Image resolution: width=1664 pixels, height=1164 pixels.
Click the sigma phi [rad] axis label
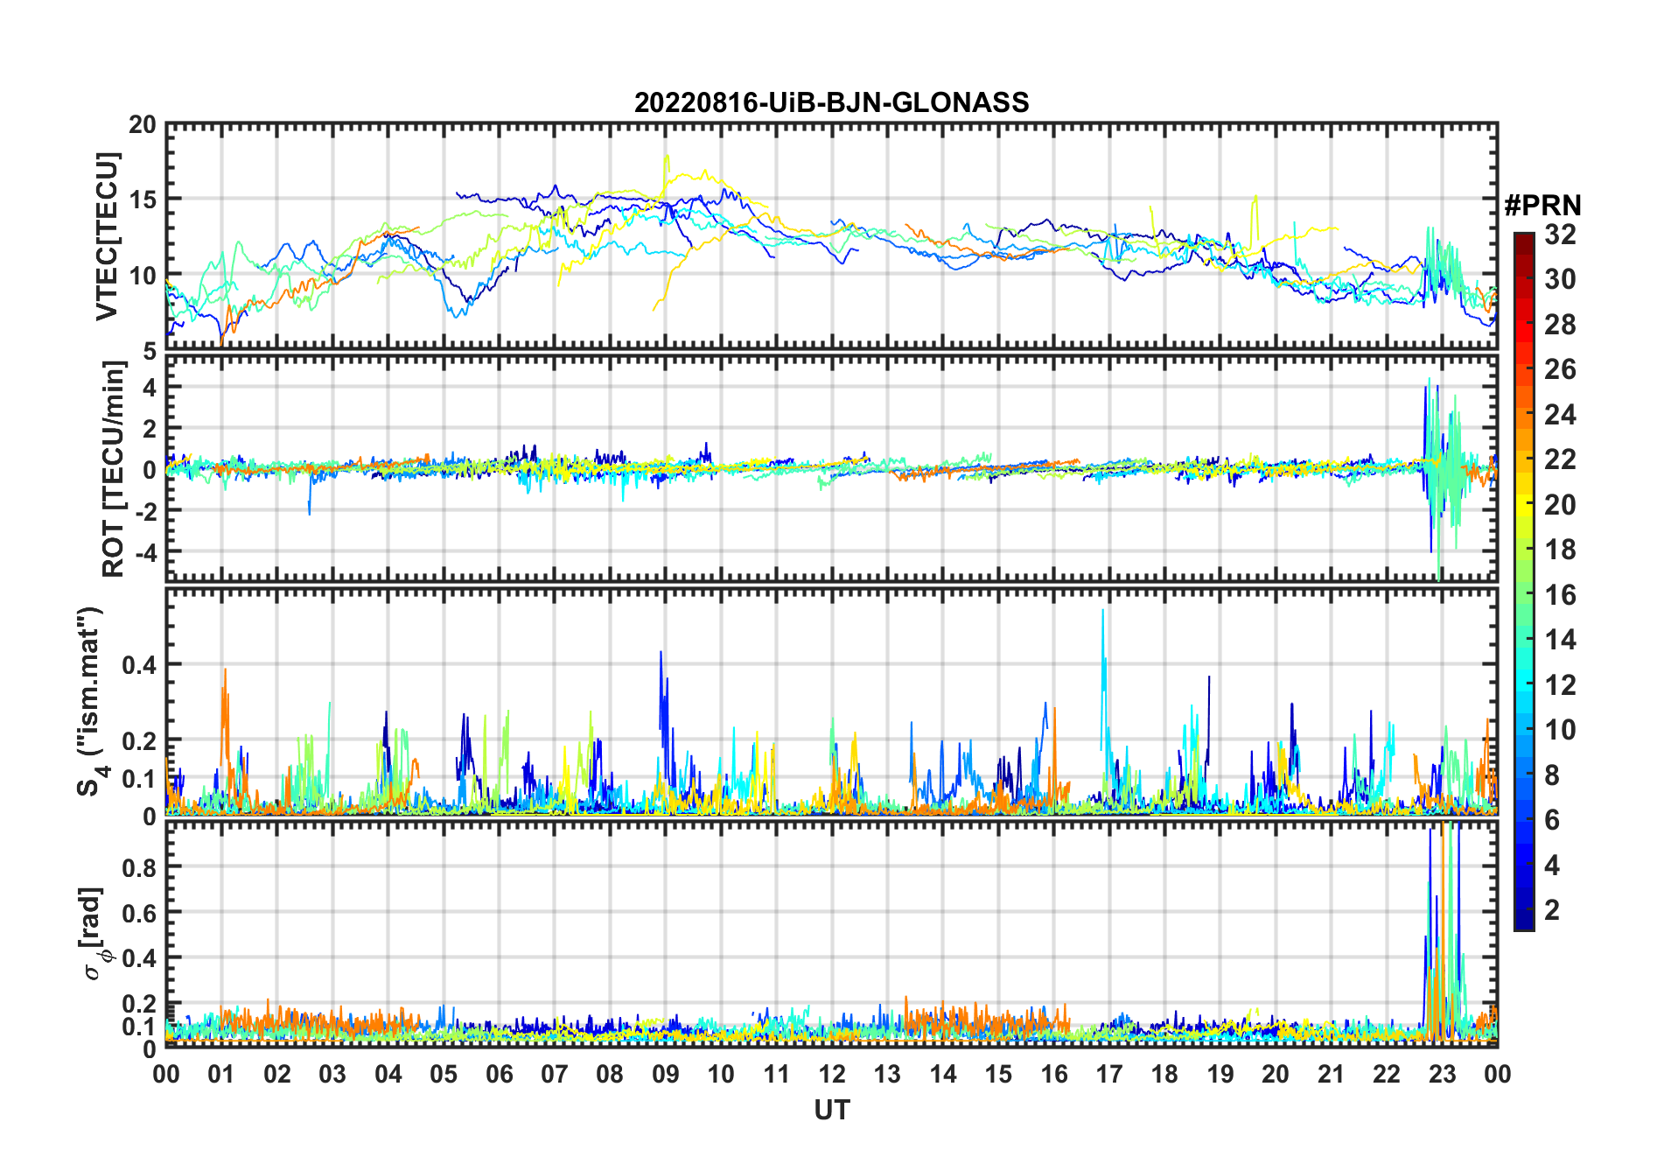(94, 934)
